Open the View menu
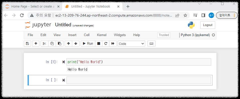This screenshot has height=99, width=240. tap(57, 35)
